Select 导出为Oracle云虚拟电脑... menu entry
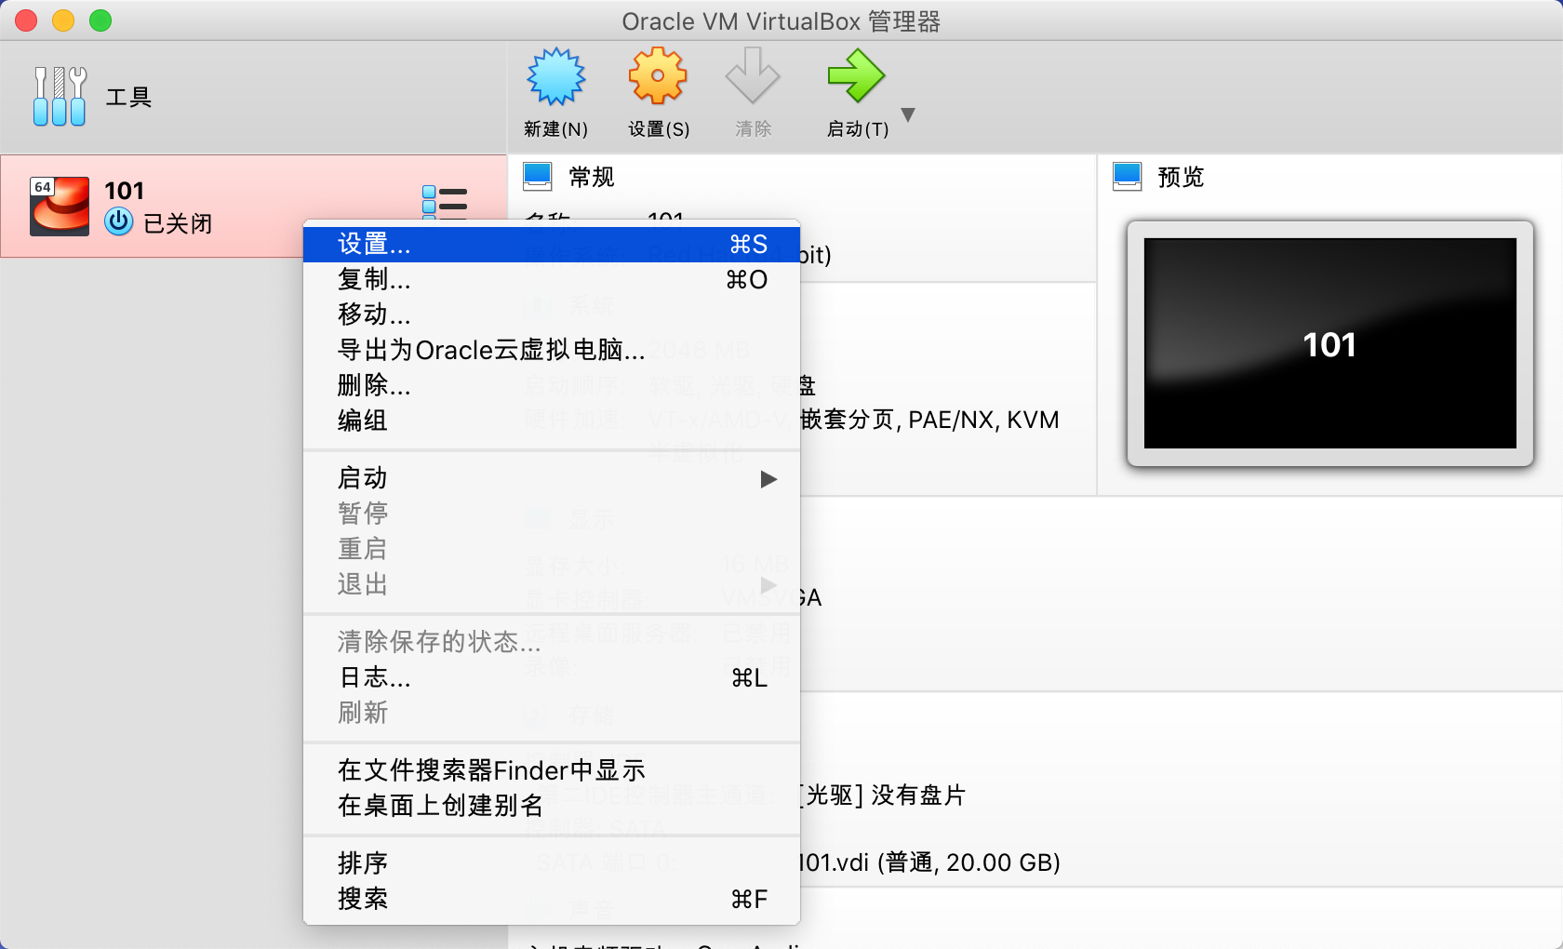 tap(552, 351)
